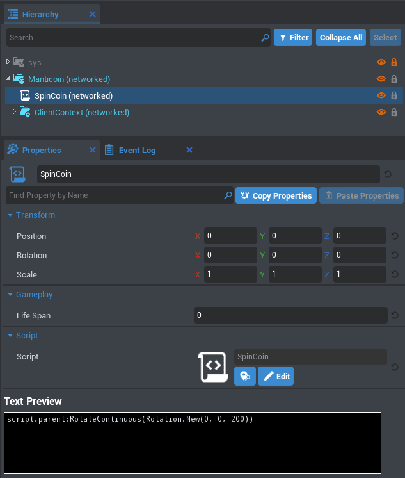Close the Event Log tab
Viewport: 405px width, 478px height.
click(189, 150)
